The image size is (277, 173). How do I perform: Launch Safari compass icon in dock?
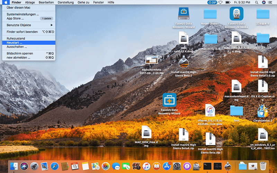pos(55,166)
